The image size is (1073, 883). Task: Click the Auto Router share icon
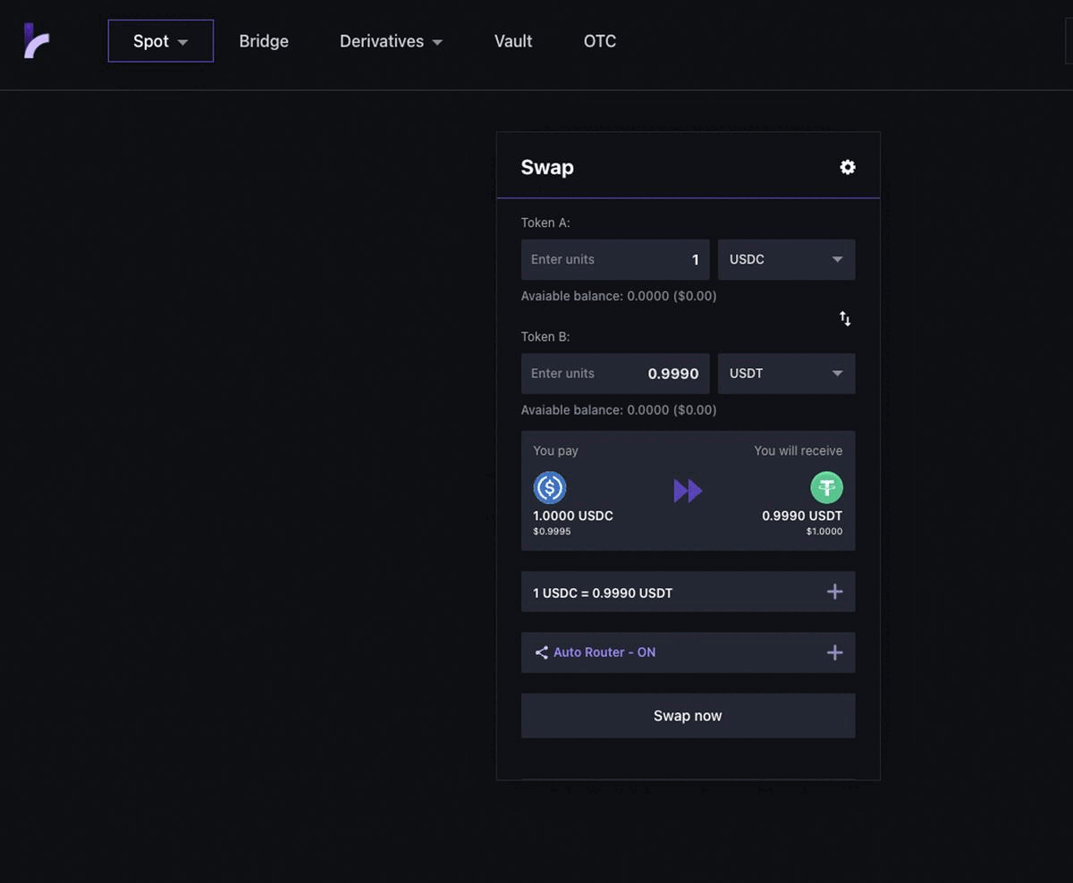tap(541, 652)
